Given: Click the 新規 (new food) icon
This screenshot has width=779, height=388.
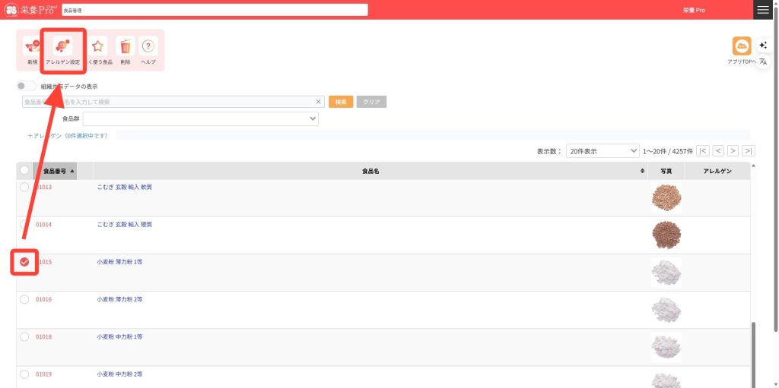Looking at the screenshot, I should click(x=32, y=47).
